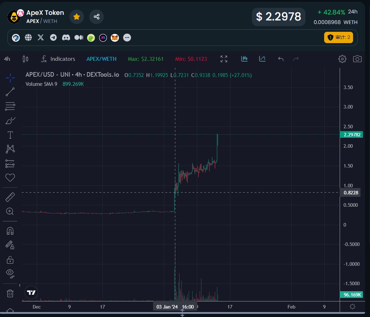Toggle magnet mode
The height and width of the screenshot is (317, 370).
(x=10, y=231)
